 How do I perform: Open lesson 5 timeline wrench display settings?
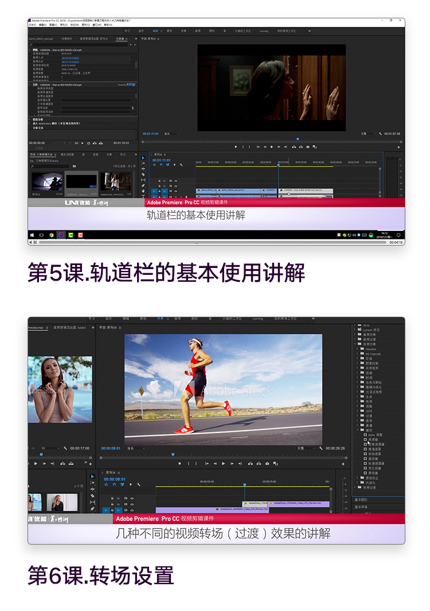tap(181, 165)
